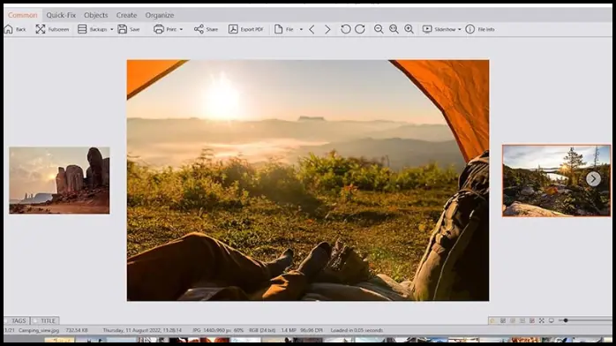The width and height of the screenshot is (616, 346).
Task: Rotate the image clockwise
Action: [x=360, y=29]
